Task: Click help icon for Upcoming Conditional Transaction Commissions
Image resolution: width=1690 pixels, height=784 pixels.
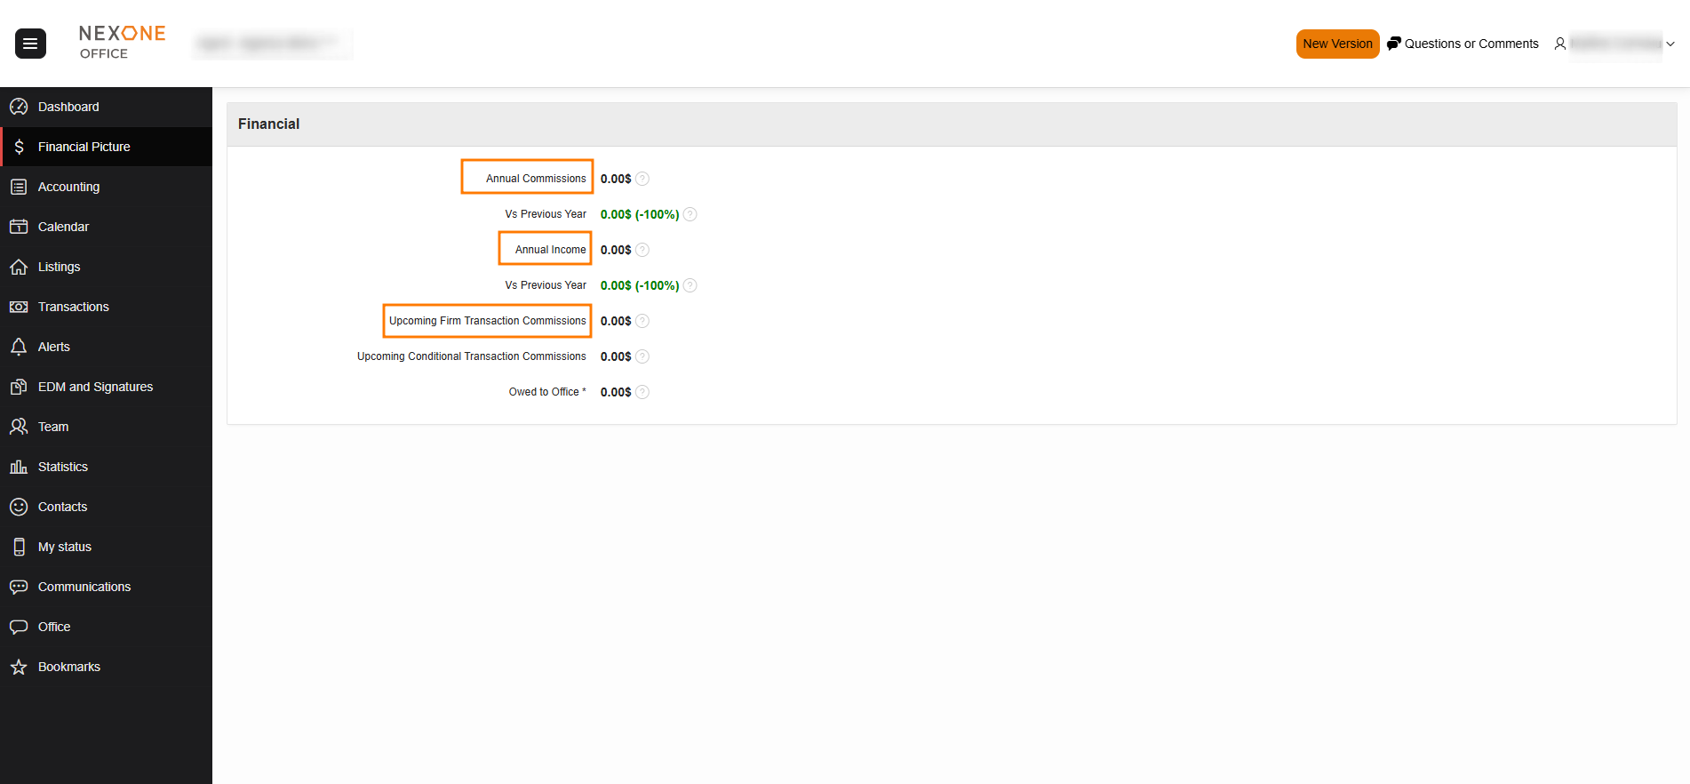Action: pyautogui.click(x=642, y=356)
